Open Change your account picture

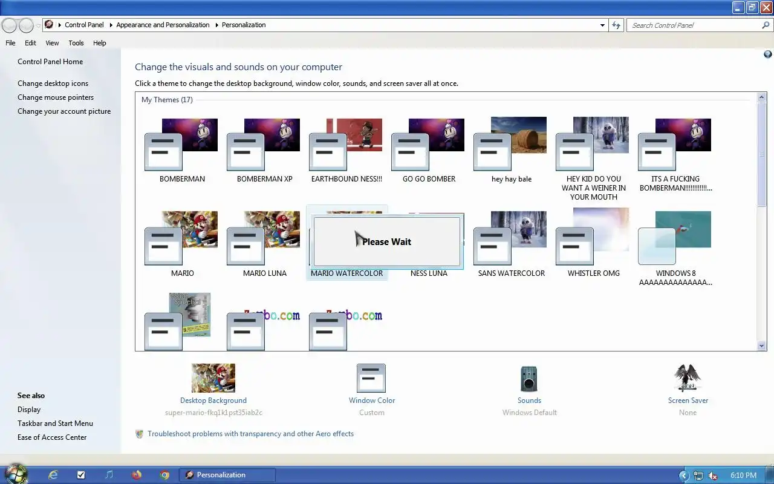tap(64, 111)
